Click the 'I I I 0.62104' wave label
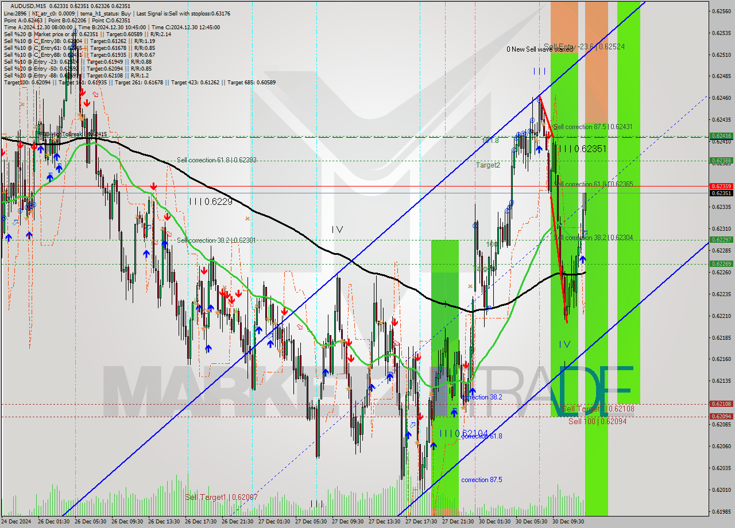This screenshot has height=528, width=735. coord(463,433)
